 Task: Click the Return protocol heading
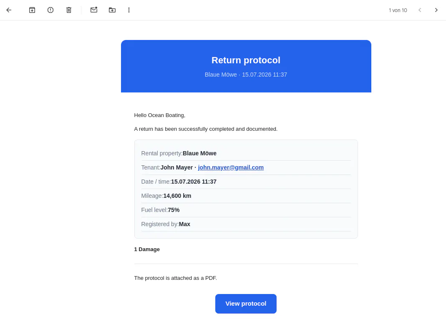[x=246, y=60]
